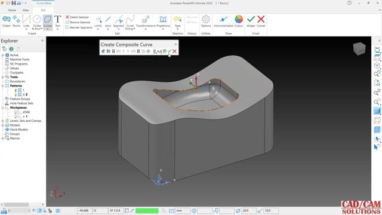Switch to the Home ribbon tab
The image size is (382, 215).
tap(12, 10)
